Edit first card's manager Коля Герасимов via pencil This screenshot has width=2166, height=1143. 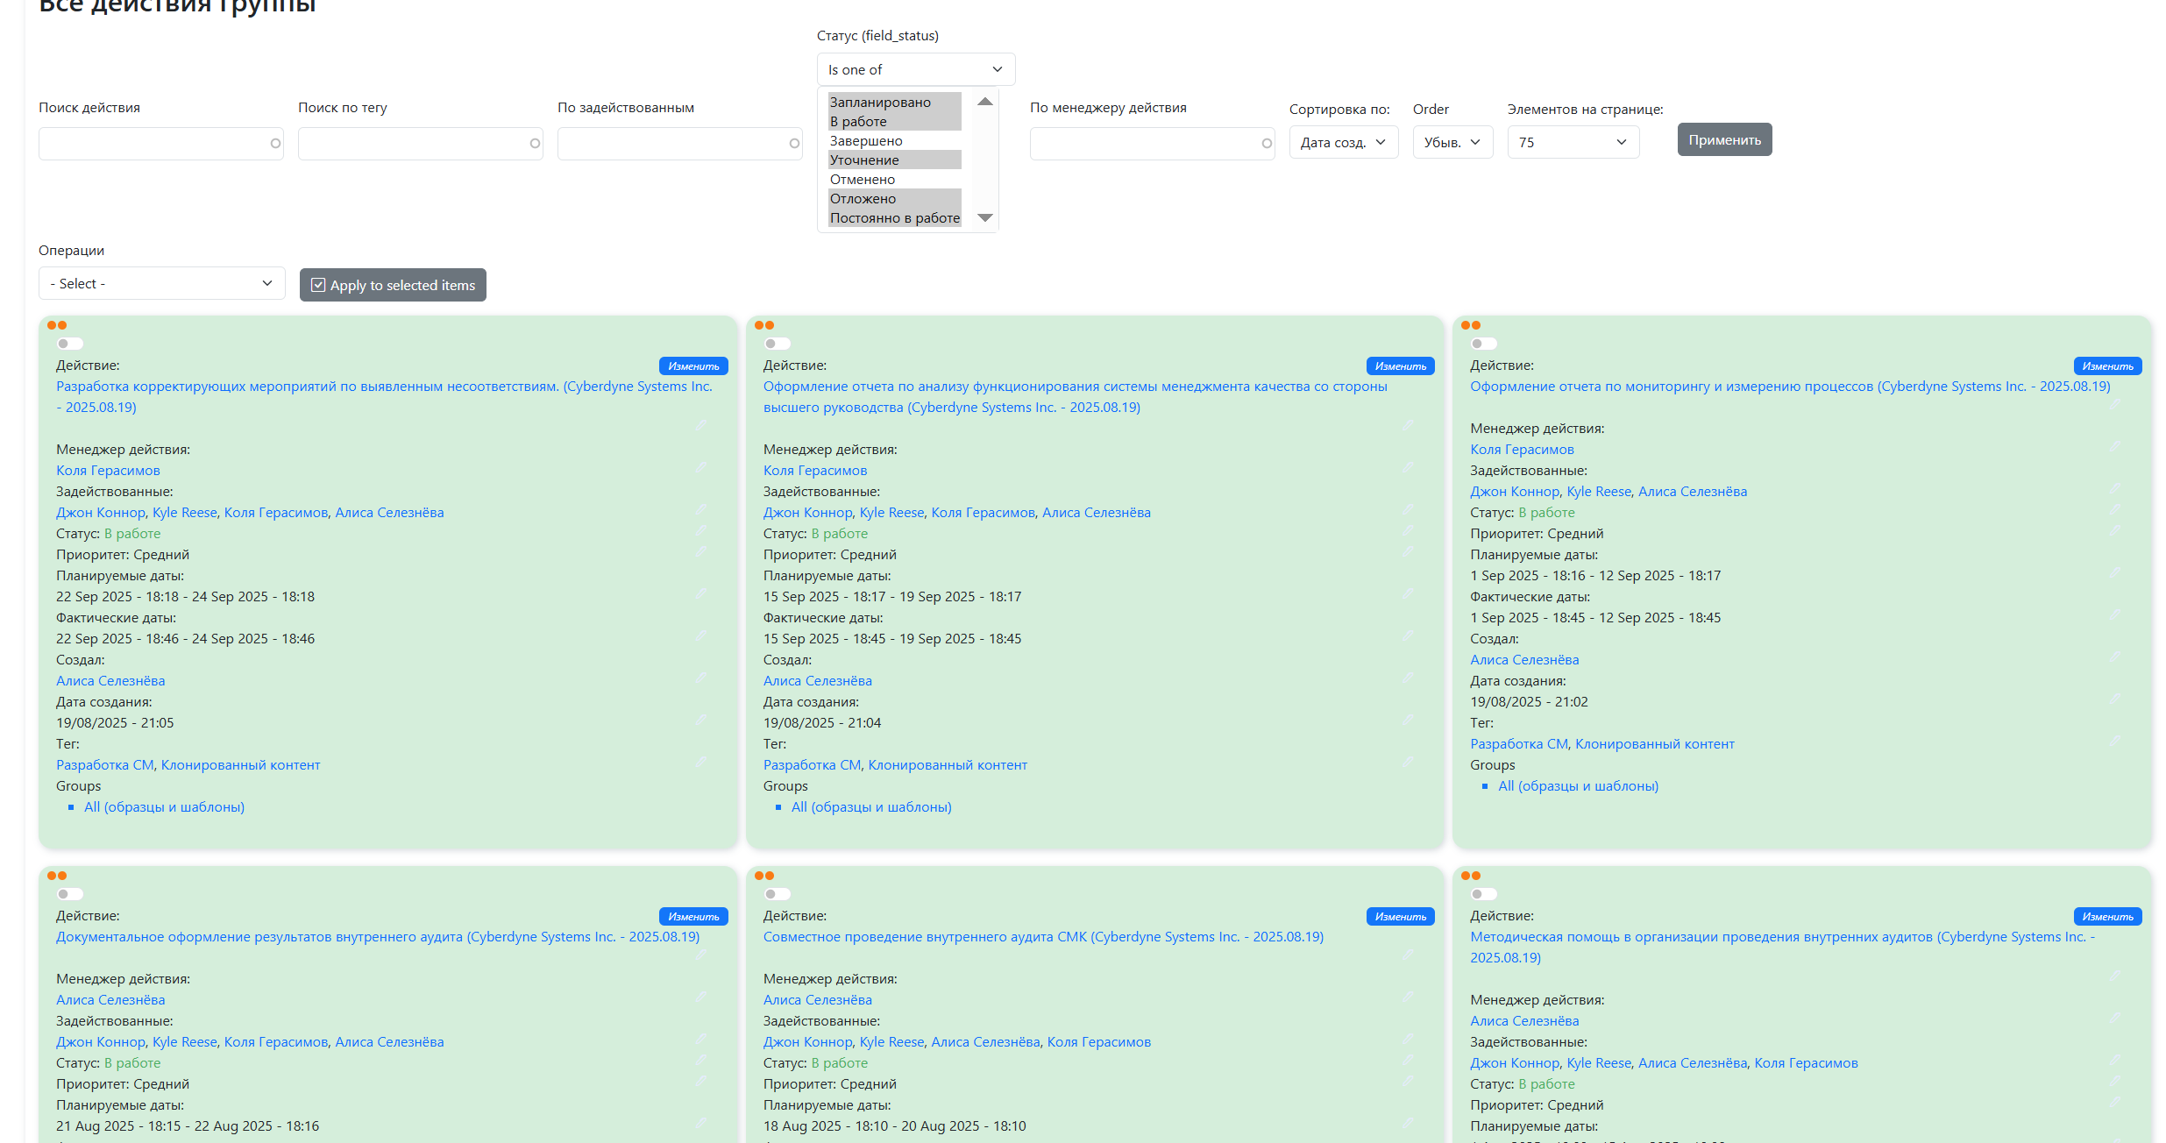point(701,467)
